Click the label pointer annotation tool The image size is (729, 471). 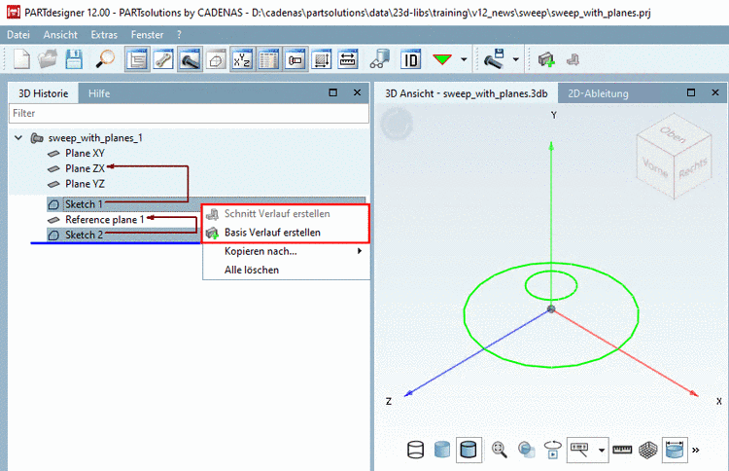coord(579,450)
